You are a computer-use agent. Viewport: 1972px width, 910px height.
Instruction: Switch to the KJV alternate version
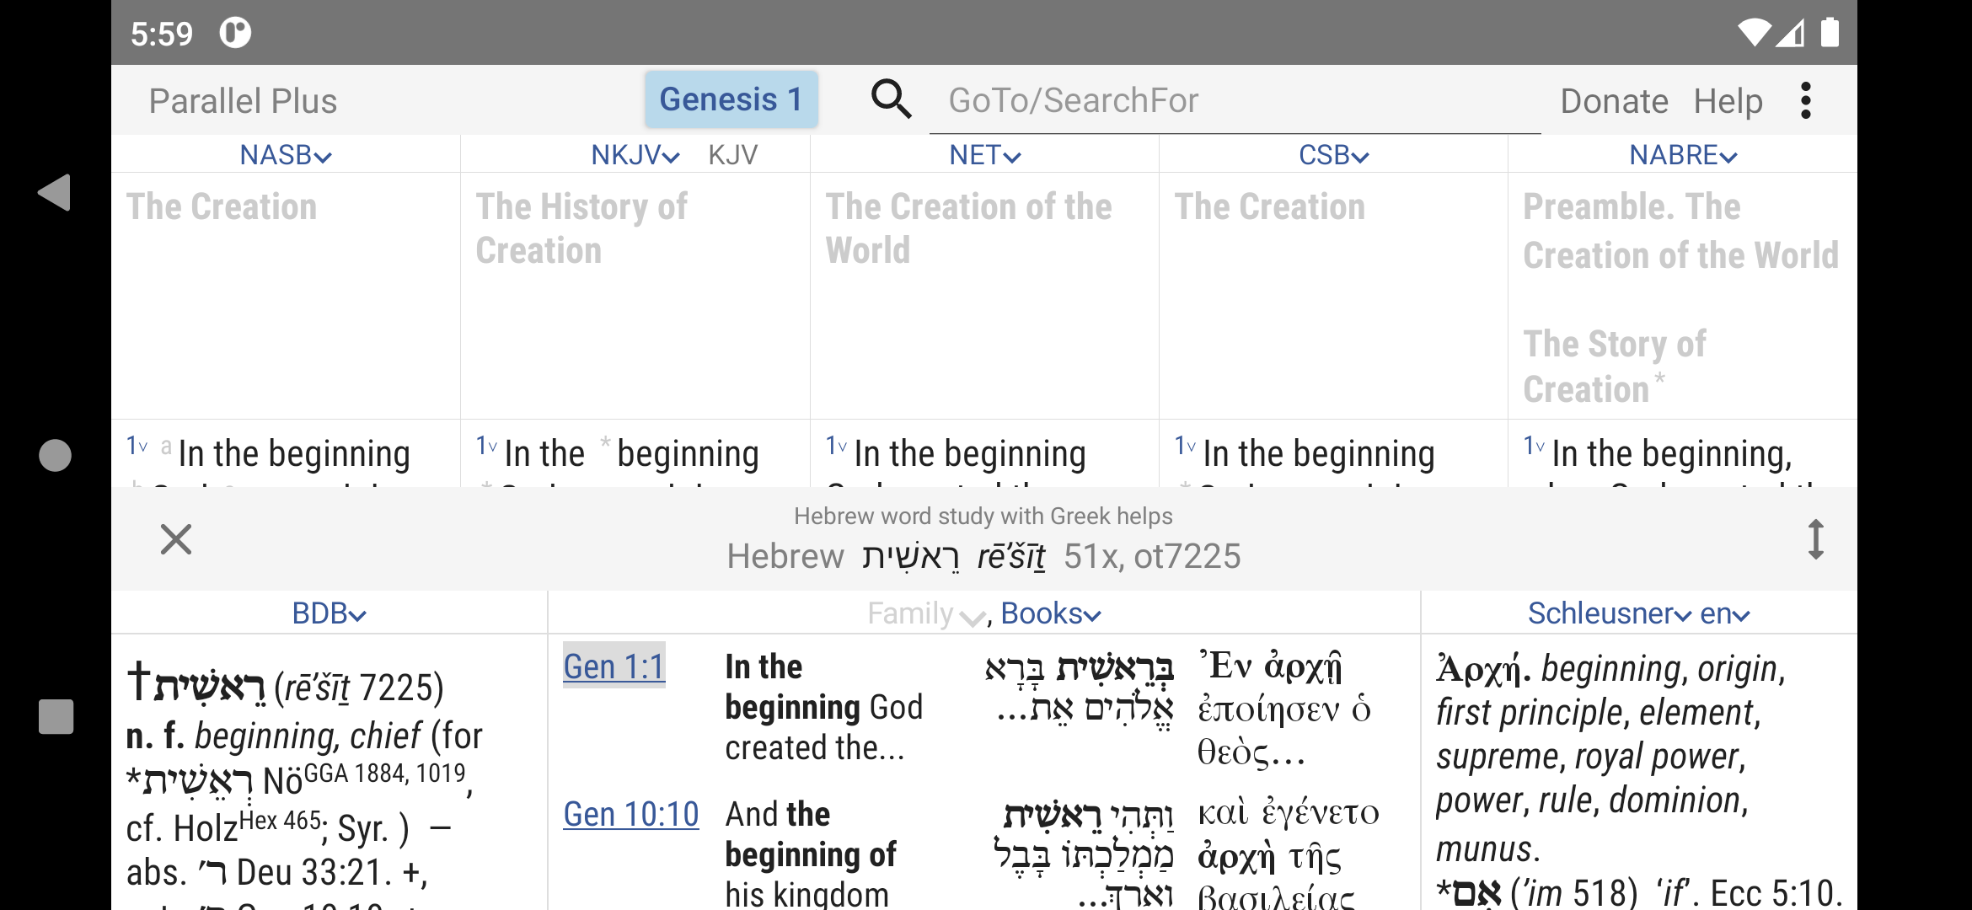coord(732,155)
